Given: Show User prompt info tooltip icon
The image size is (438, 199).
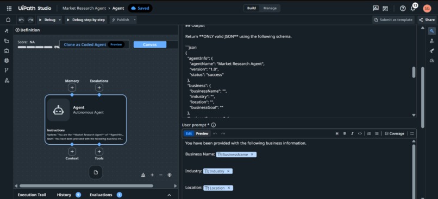Looking at the screenshot, I should point(214,125).
